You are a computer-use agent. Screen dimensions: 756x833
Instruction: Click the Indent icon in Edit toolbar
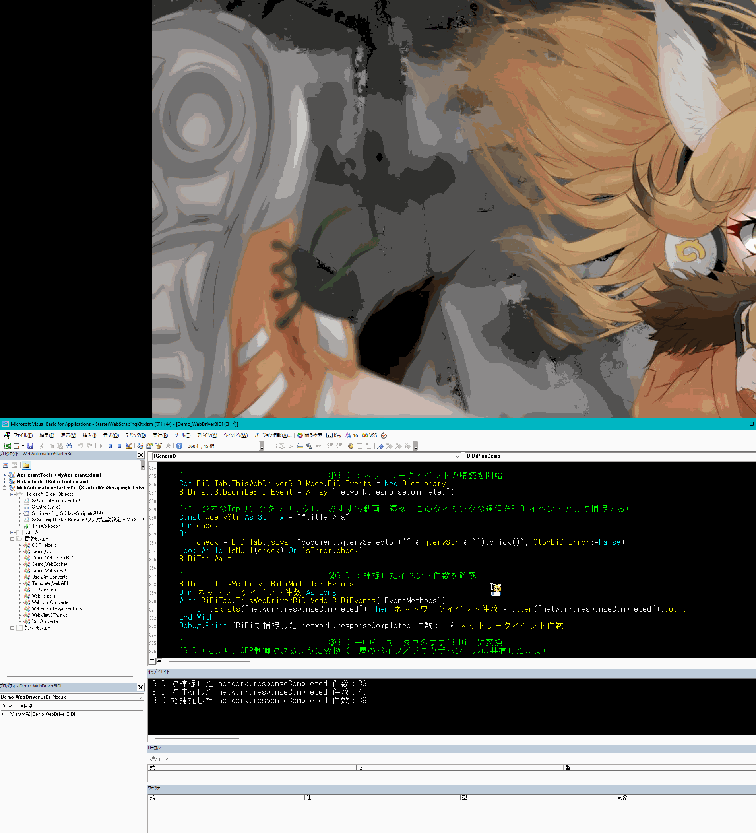tap(330, 446)
